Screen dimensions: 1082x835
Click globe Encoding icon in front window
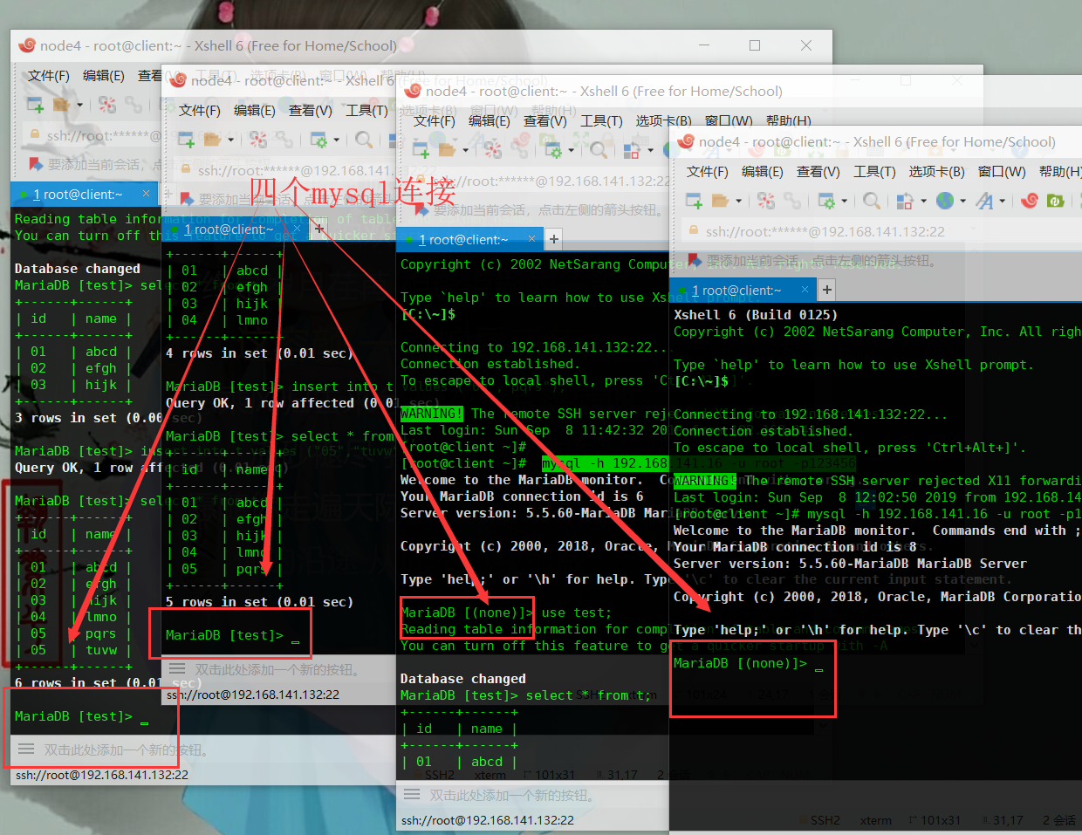945,201
